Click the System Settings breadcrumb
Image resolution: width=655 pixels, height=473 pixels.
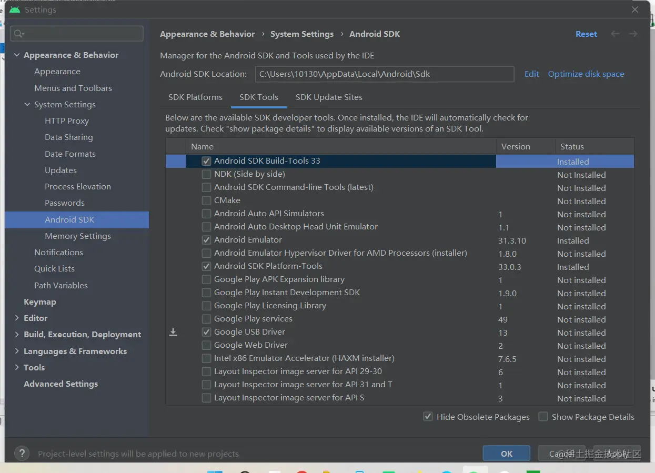pyautogui.click(x=302, y=34)
